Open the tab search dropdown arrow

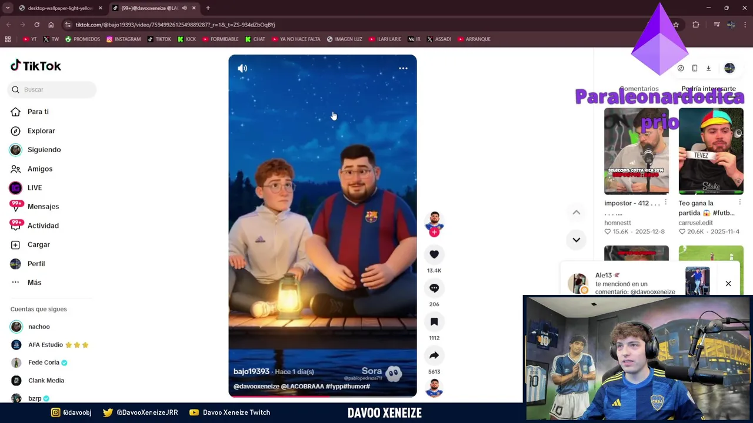point(8,8)
